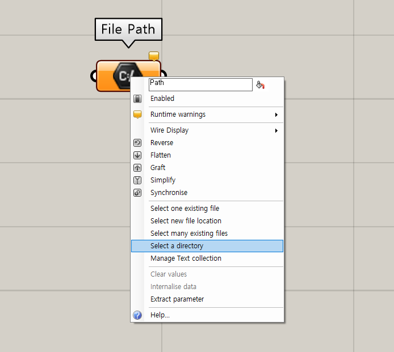The image size is (394, 352).
Task: Click the blue Help question mark icon
Action: pyautogui.click(x=137, y=315)
